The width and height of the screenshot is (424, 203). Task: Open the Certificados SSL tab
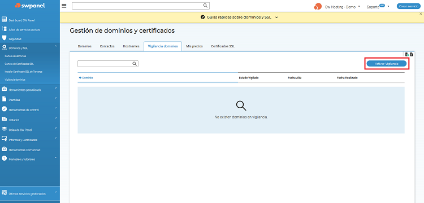[x=223, y=46]
